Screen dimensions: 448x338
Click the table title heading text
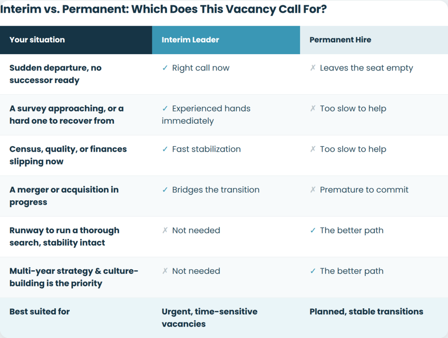click(163, 9)
